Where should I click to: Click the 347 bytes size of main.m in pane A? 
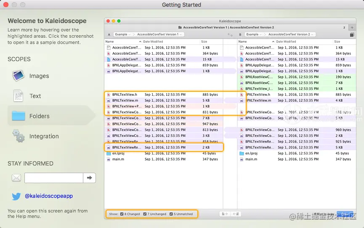pos(210,159)
